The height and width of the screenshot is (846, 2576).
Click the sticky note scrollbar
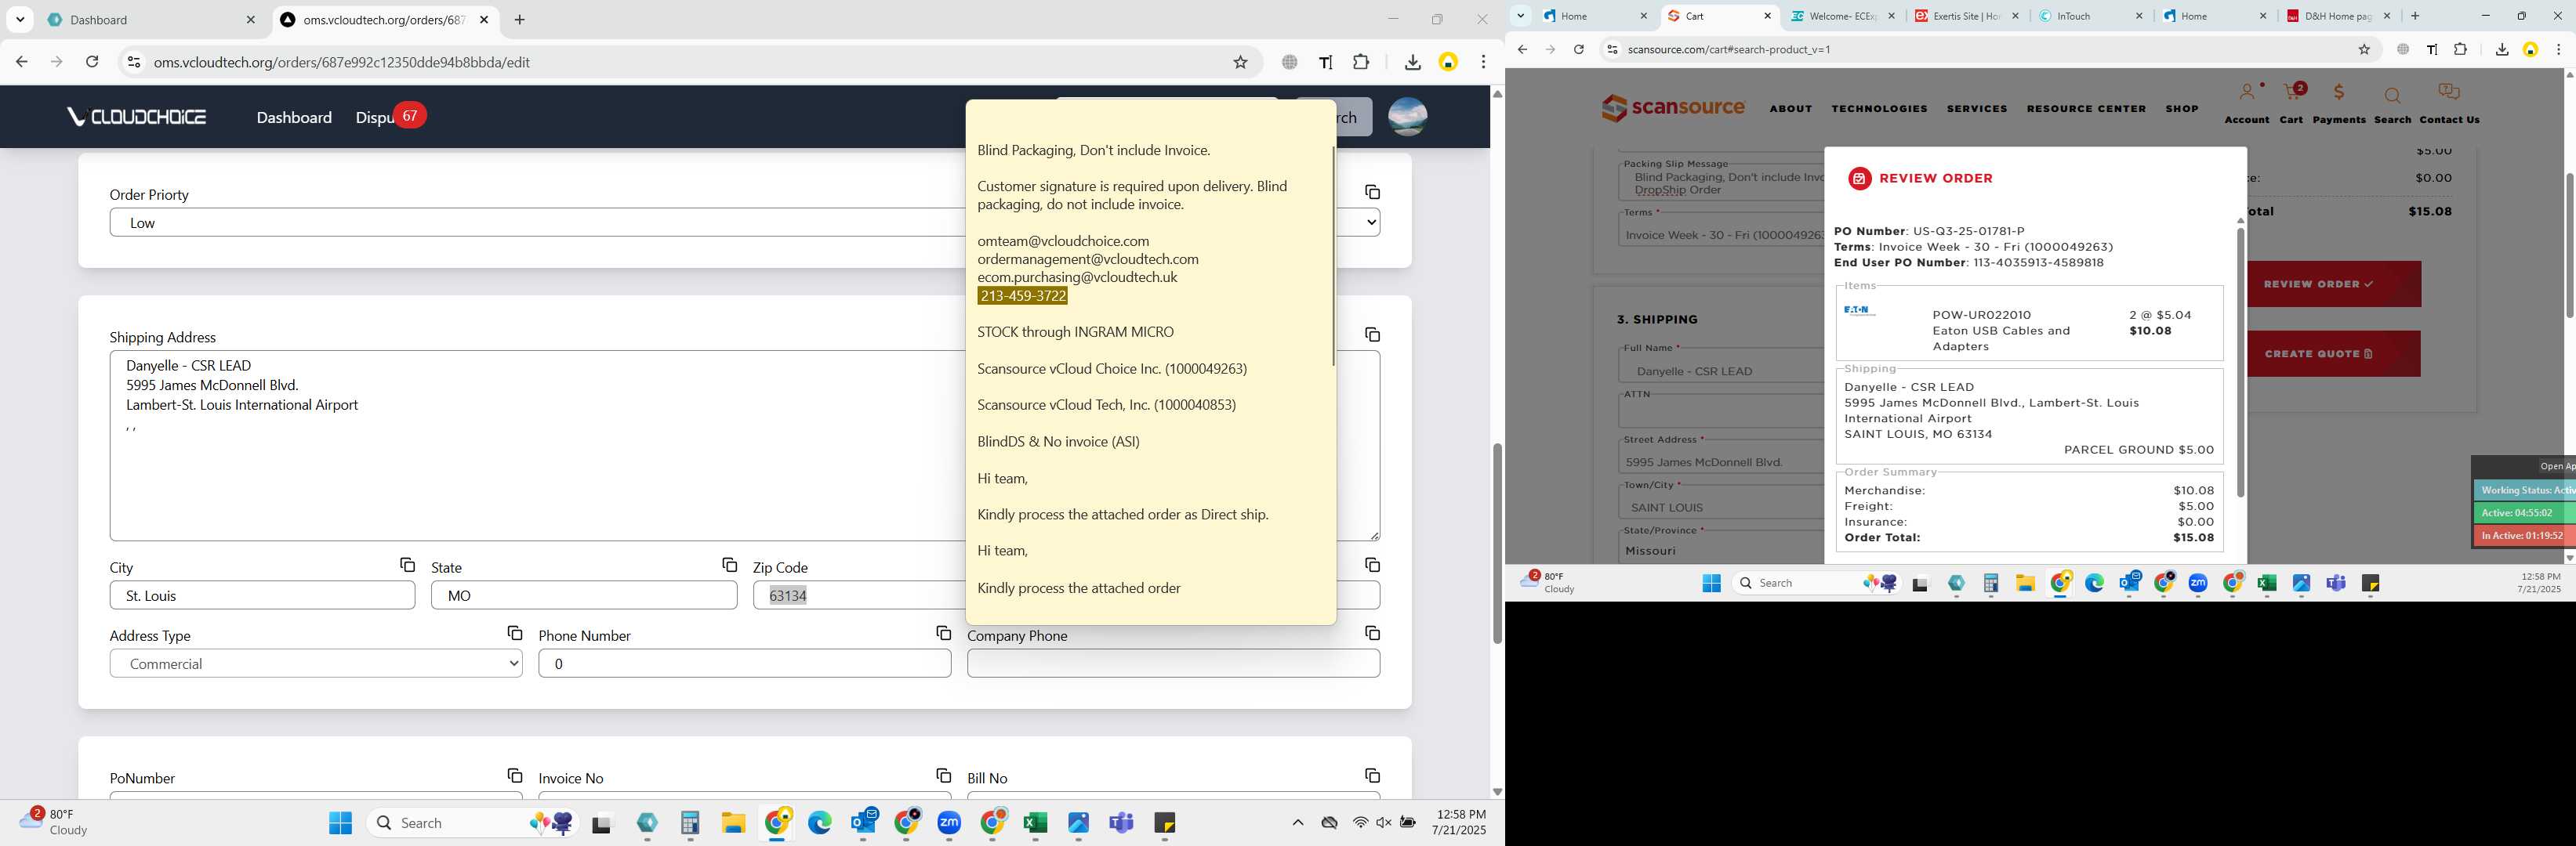click(1333, 257)
